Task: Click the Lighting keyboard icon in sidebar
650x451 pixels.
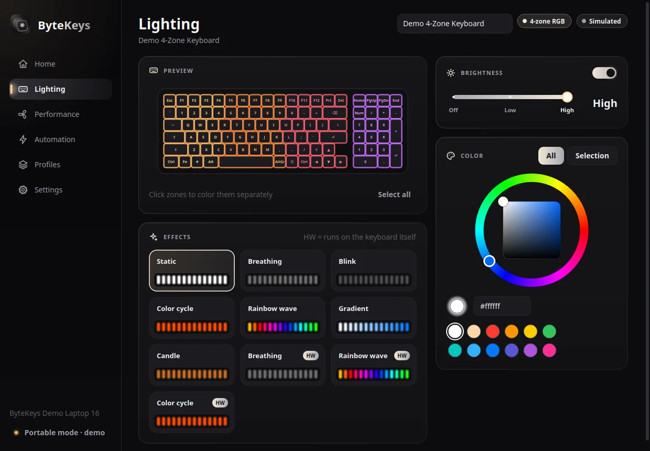Action: [x=23, y=89]
